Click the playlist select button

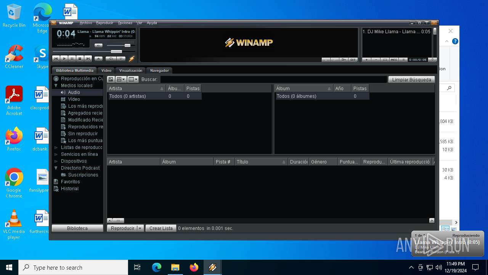click(385, 60)
